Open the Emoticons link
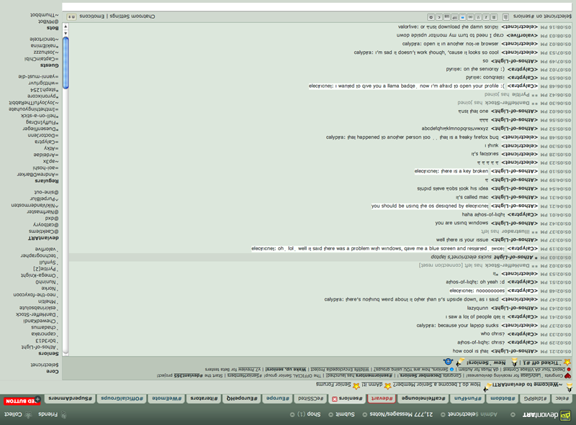Screen dimensions: 576x425 pyautogui.click(x=92, y=17)
